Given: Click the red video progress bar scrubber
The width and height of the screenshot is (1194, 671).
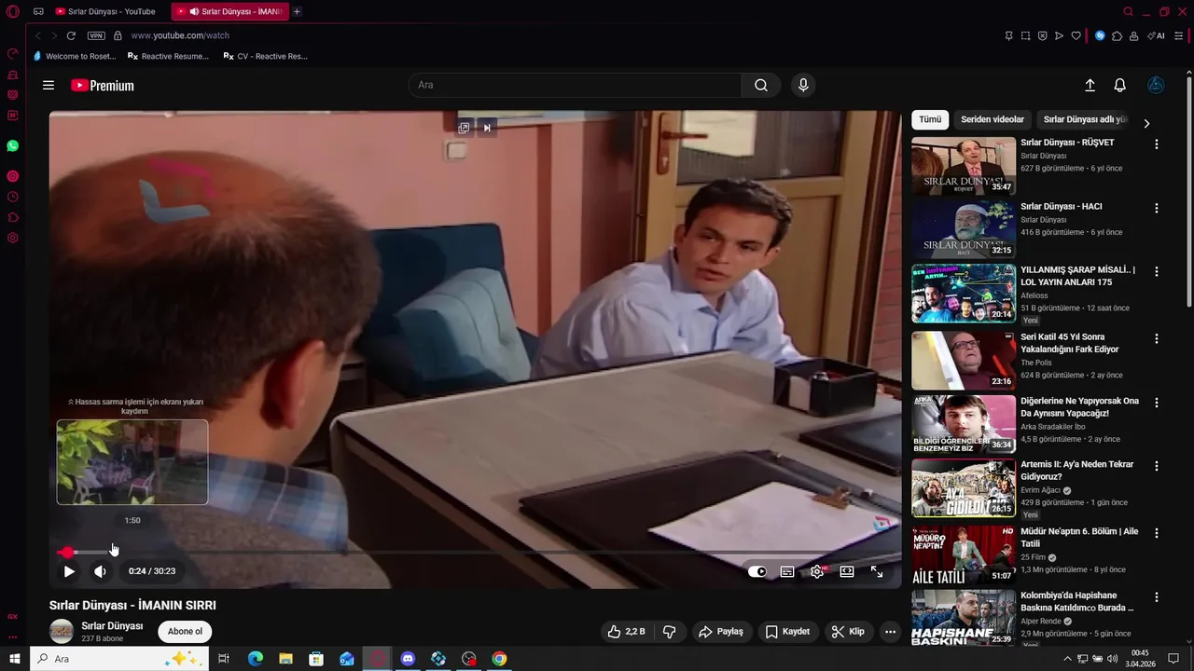Looking at the screenshot, I should 67,553.
